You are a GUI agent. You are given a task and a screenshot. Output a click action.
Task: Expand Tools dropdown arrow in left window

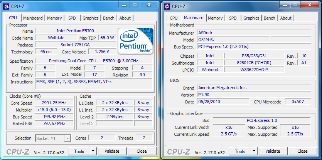[93, 152]
